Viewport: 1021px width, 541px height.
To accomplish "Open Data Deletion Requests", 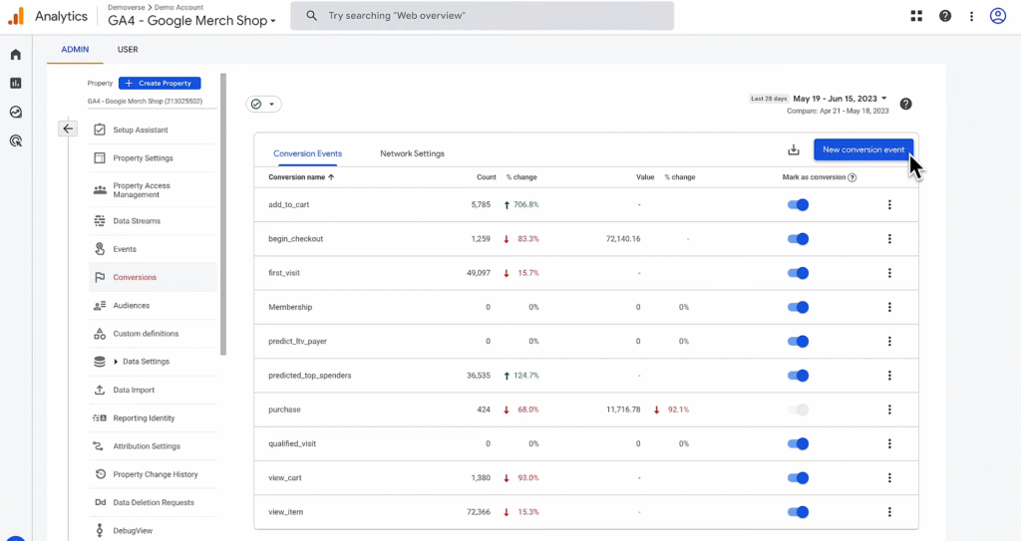I will [153, 502].
